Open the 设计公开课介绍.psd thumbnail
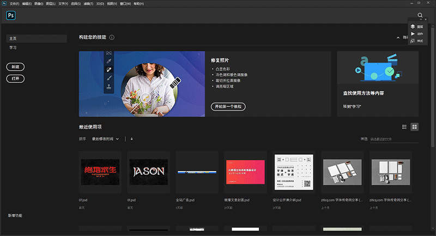Image resolution: width=436 pixels, height=236 pixels. pyautogui.click(x=294, y=172)
